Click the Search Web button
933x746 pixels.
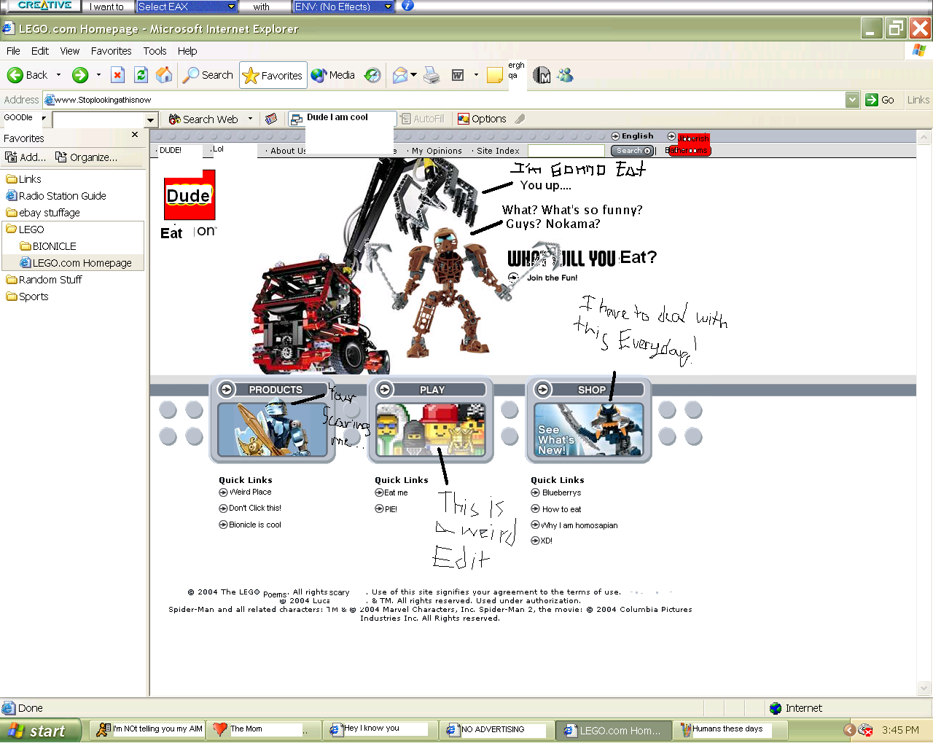203,119
